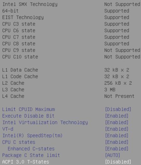Image resolution: width=141 pixels, height=165 pixels.
Task: Open the Enhanced C-states [Enabled] value
Action: 116,149
